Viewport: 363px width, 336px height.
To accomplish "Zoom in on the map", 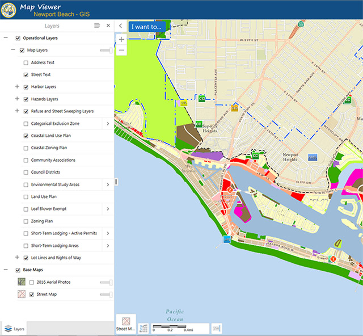I will pos(121,40).
